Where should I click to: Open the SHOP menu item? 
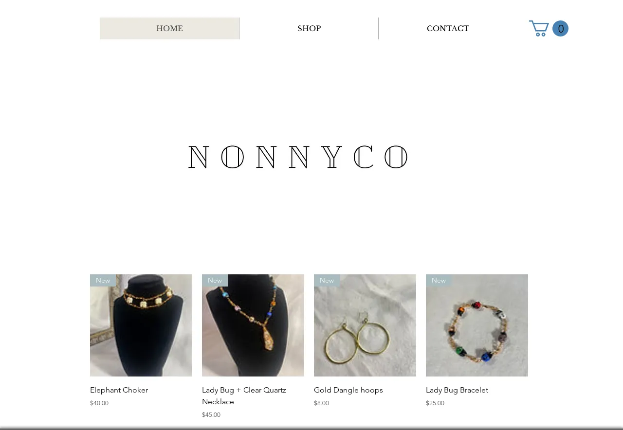[x=309, y=28]
